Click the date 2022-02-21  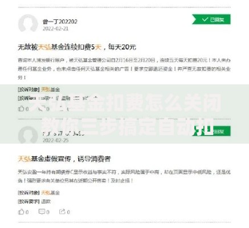point(55,28)
